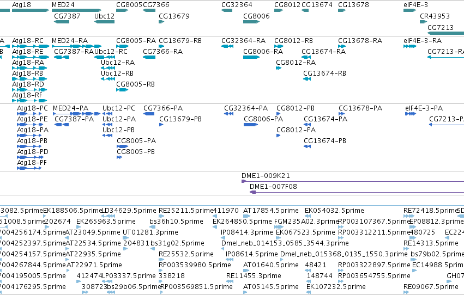Select the eIF4E-3 gene feature
This screenshot has width=464, height=295.
410,10
